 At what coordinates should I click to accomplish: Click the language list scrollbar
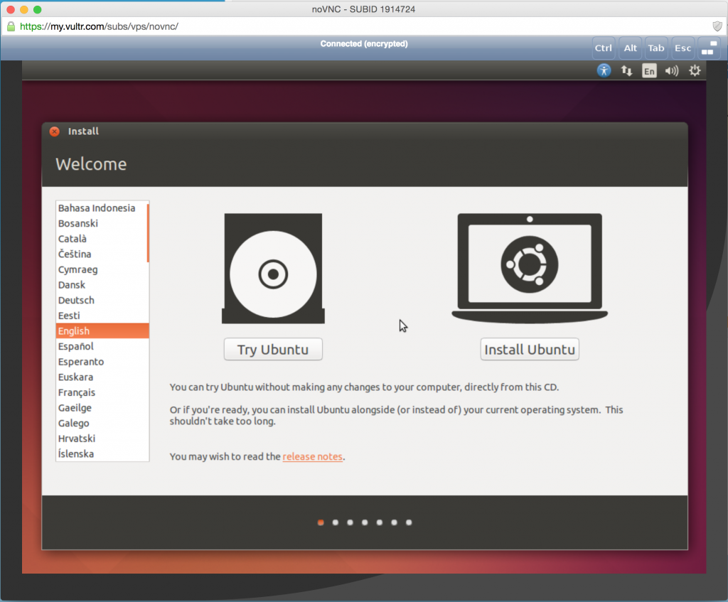[148, 233]
